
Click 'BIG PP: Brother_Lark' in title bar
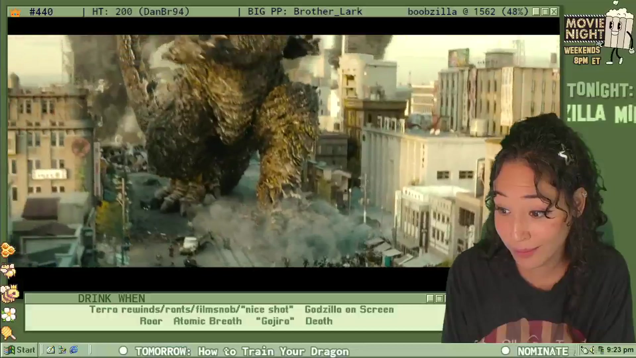point(305,12)
